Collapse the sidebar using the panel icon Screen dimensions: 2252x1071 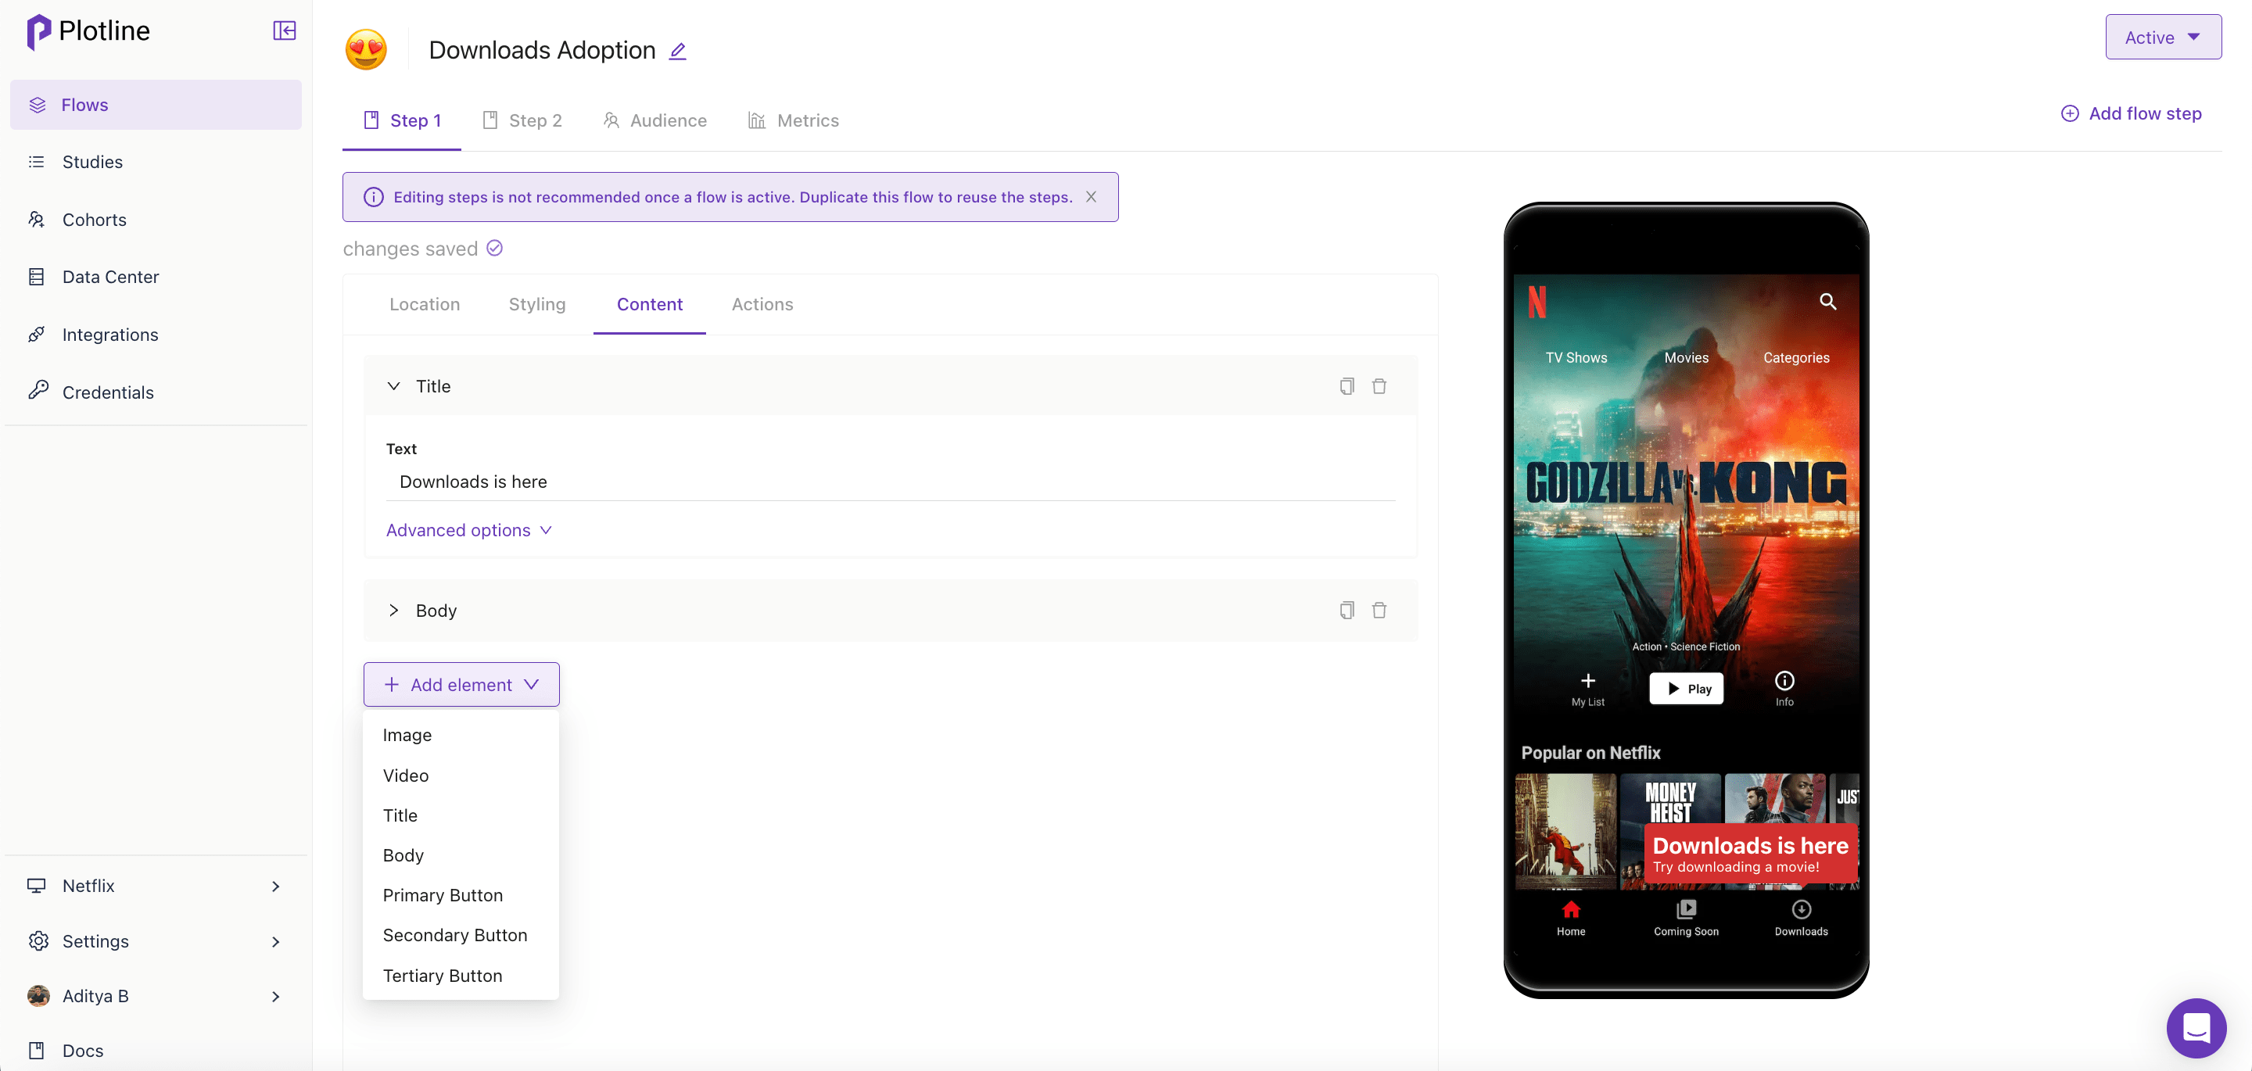pyautogui.click(x=284, y=30)
